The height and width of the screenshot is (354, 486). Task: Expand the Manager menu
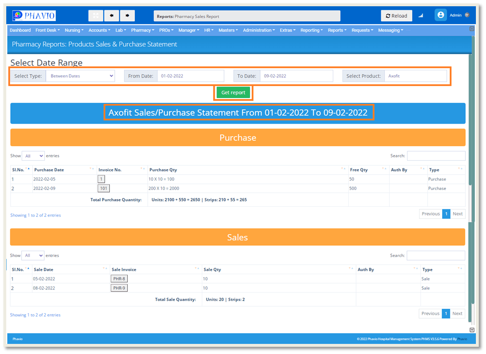point(189,30)
